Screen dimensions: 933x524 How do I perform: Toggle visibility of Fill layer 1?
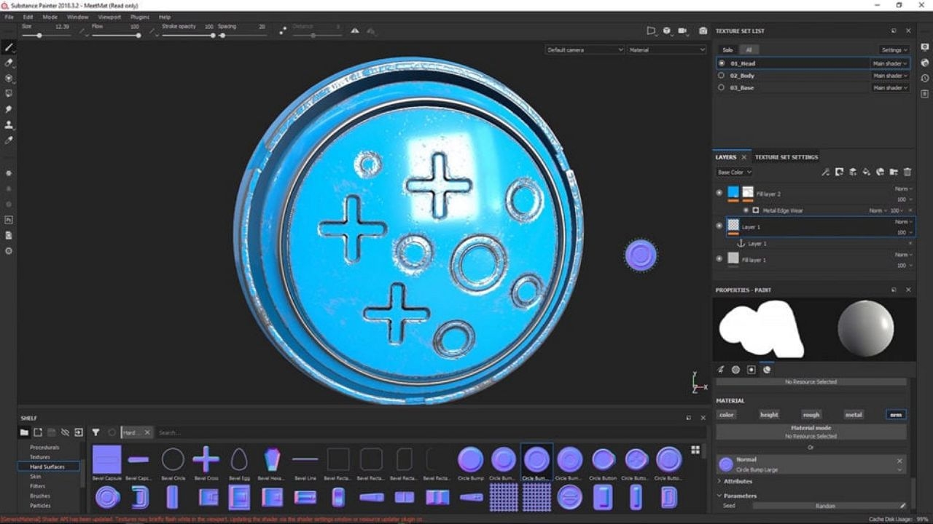tap(719, 258)
